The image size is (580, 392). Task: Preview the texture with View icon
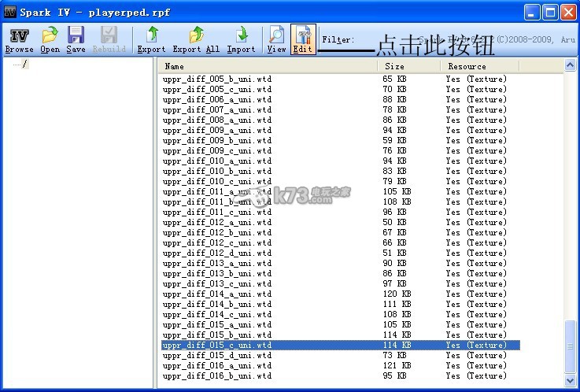click(x=276, y=39)
